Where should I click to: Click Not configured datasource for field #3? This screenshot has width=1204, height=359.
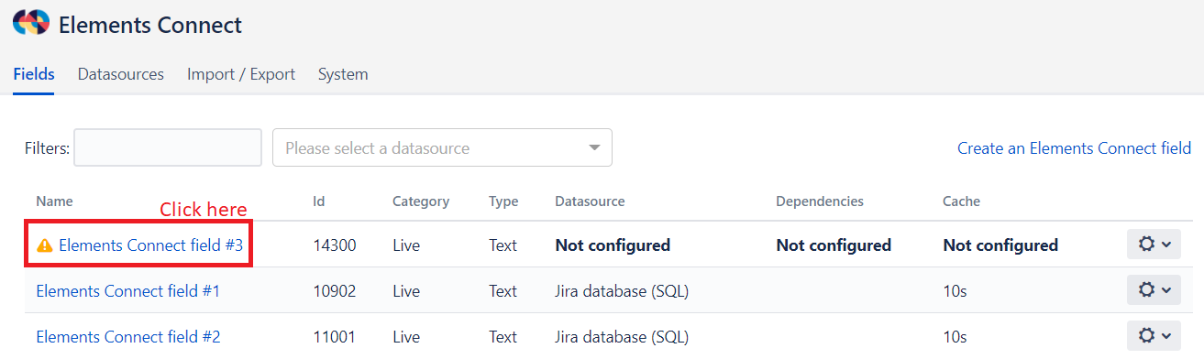pos(613,245)
